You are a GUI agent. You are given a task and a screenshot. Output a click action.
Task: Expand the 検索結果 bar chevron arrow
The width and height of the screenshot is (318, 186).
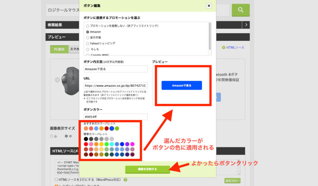click(x=246, y=25)
